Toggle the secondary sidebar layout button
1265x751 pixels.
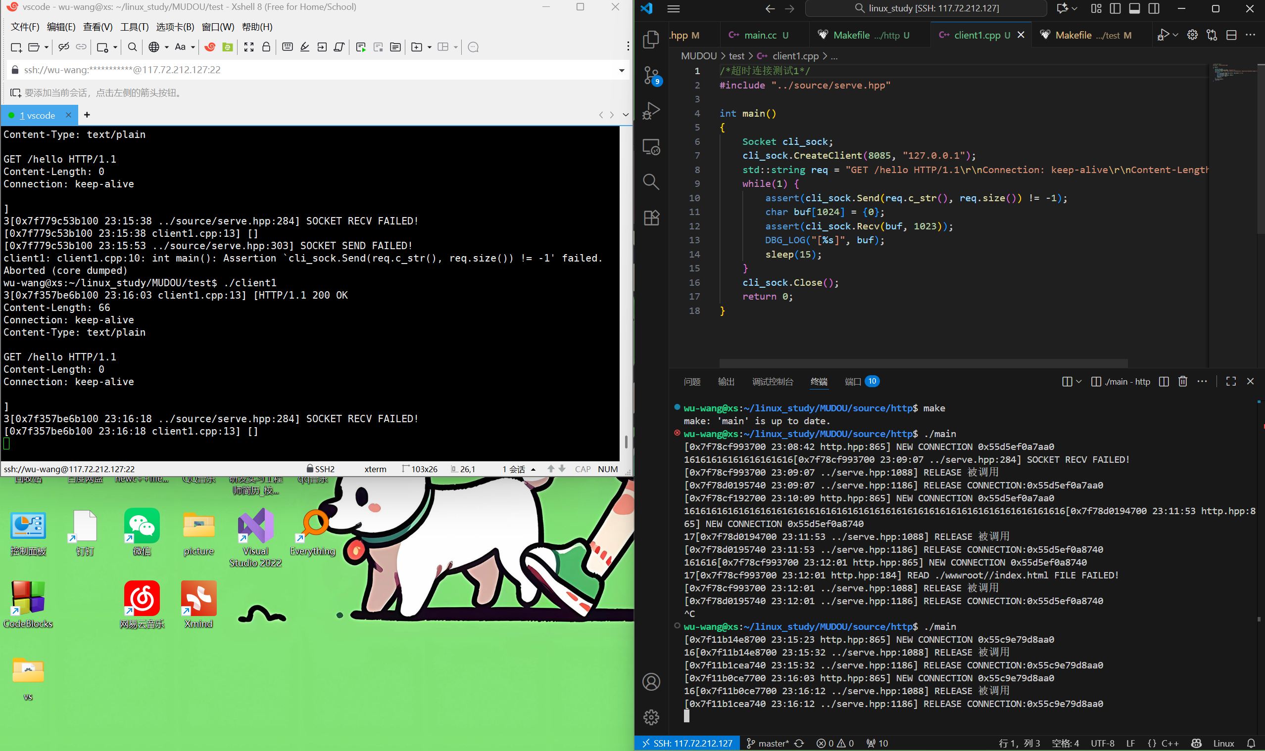point(1154,8)
